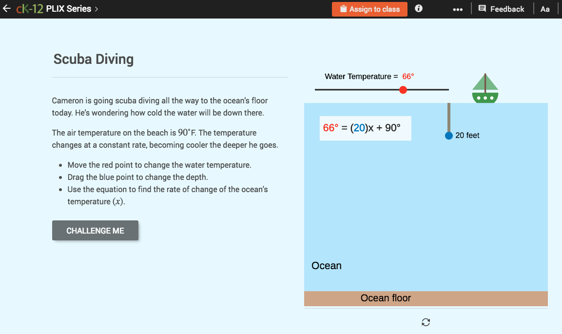Open the Aa text settings
Screen dimensions: 562x334
click(545, 8)
